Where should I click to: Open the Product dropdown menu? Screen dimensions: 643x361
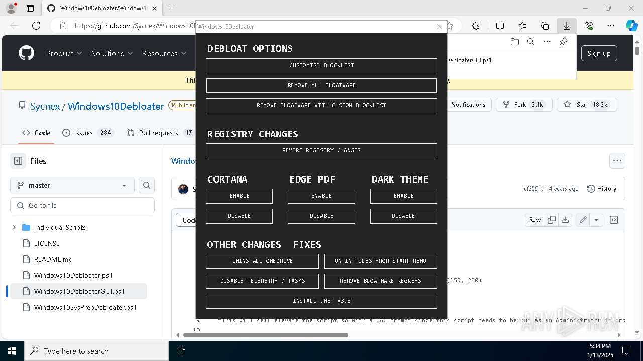coord(64,53)
